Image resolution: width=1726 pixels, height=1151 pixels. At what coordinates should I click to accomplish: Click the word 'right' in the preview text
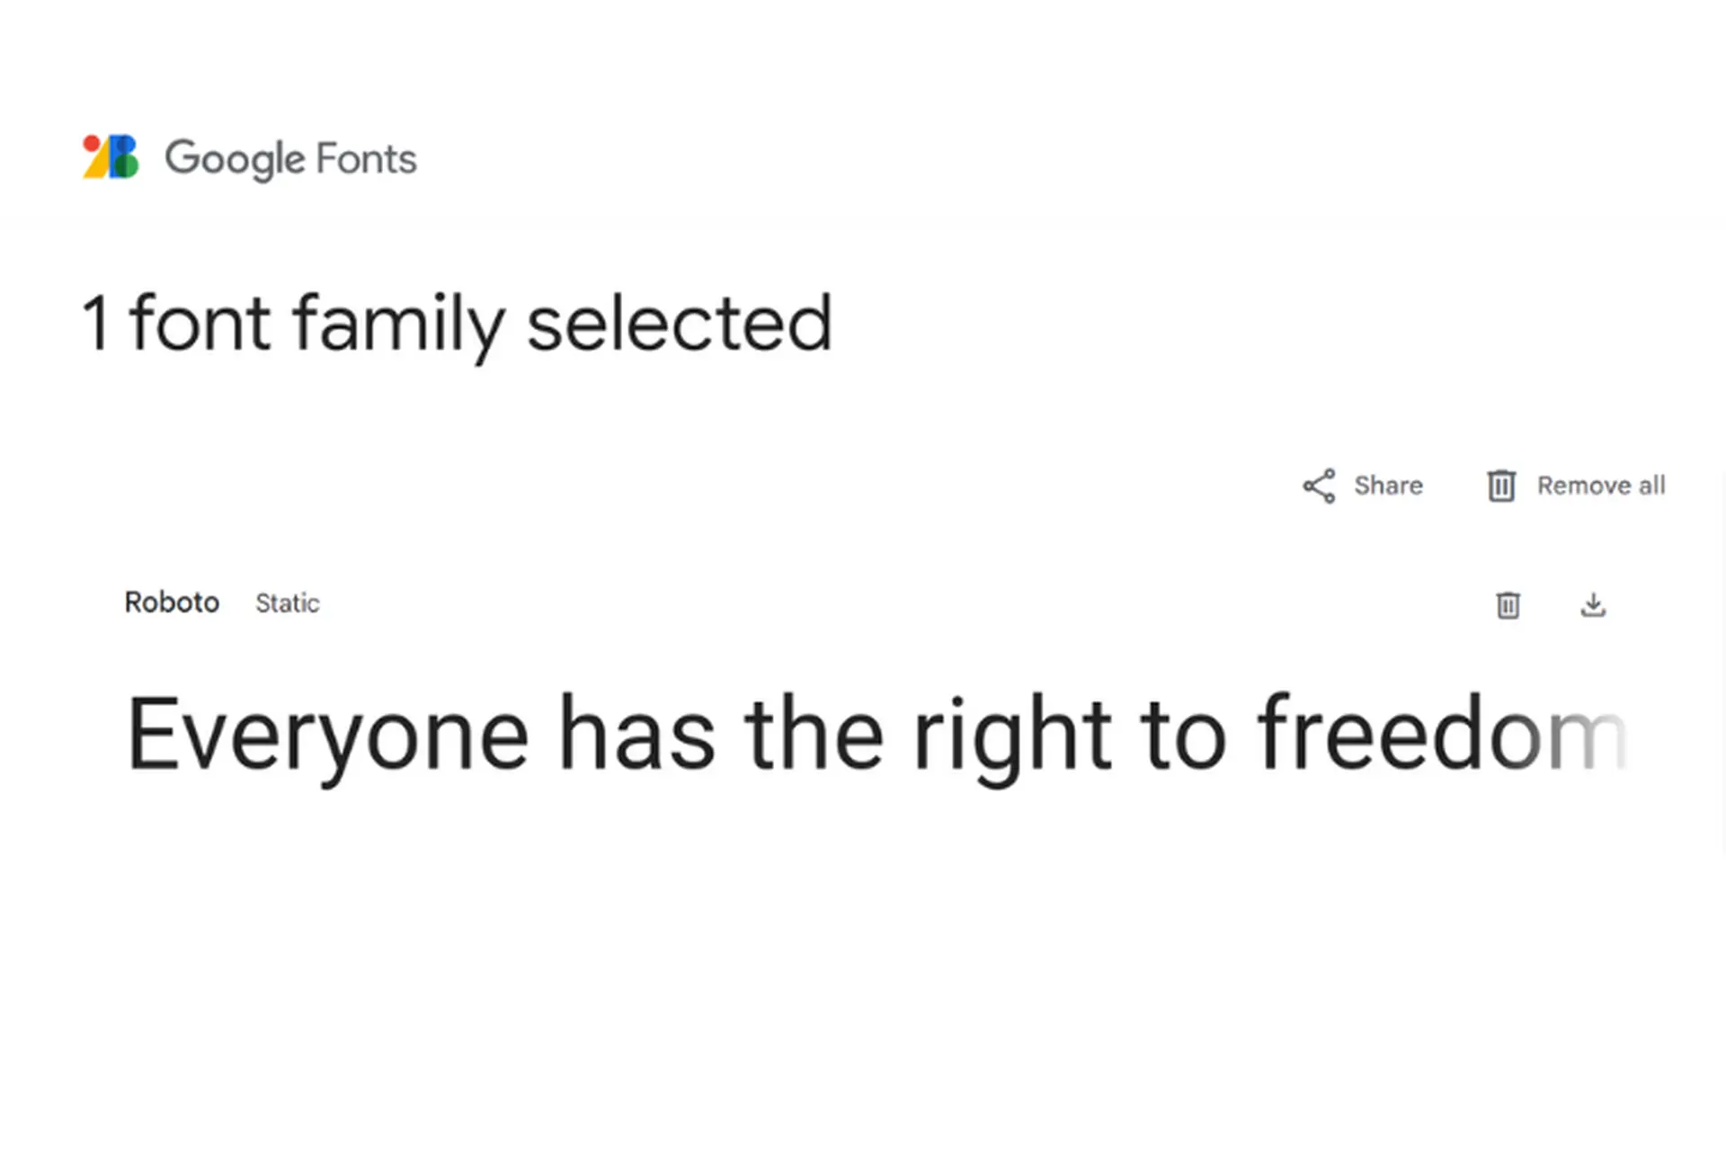[x=1012, y=736]
